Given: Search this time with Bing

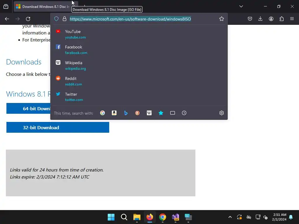Looking at the screenshot, I should pos(126,113).
